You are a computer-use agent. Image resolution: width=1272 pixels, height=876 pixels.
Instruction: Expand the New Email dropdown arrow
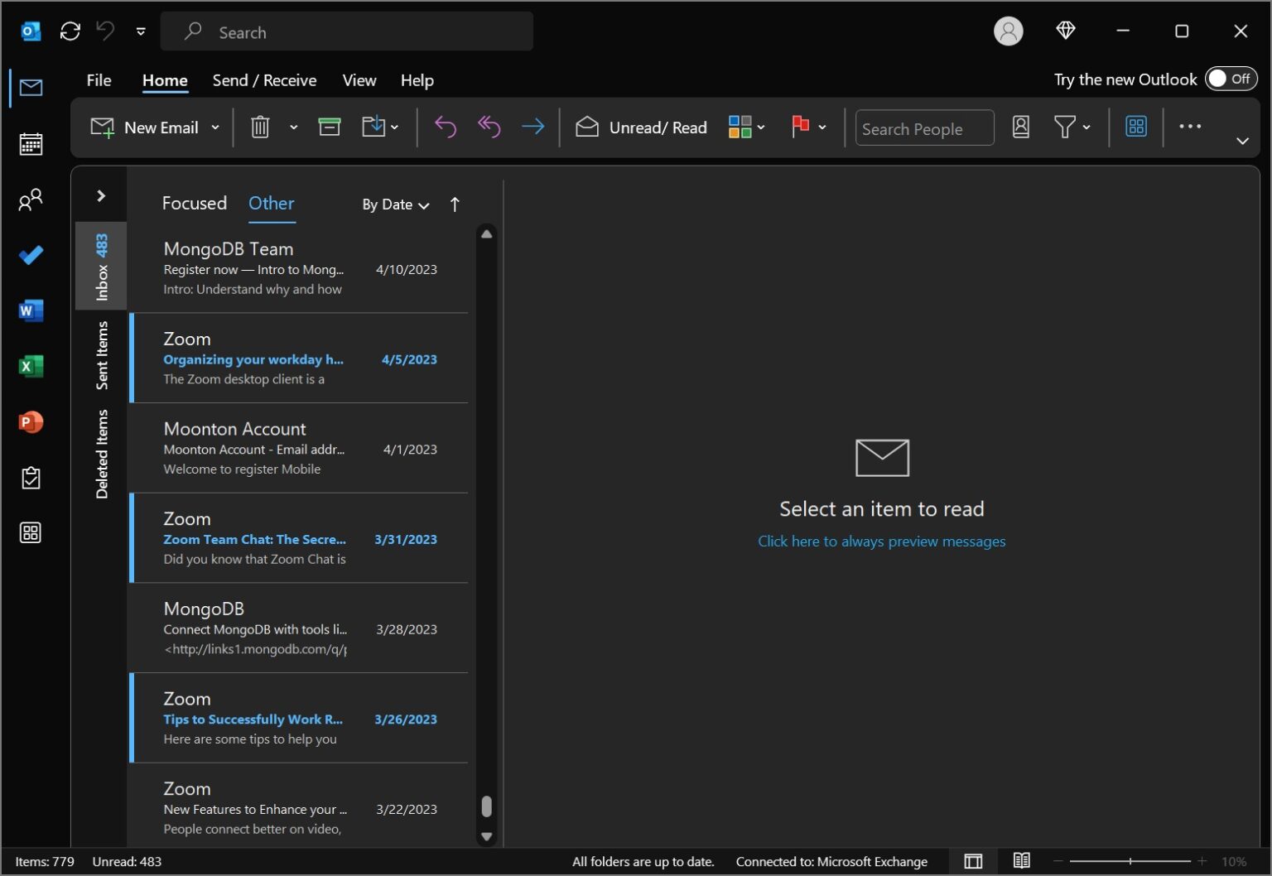pyautogui.click(x=215, y=127)
